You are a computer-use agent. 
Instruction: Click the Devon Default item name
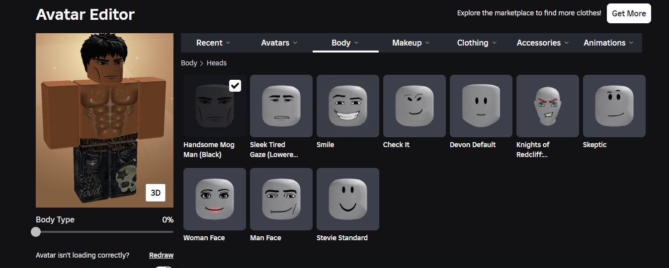[473, 145]
